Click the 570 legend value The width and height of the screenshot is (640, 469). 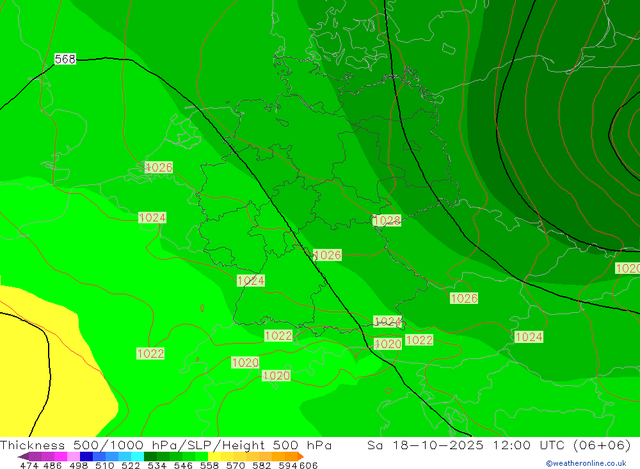tap(235, 465)
